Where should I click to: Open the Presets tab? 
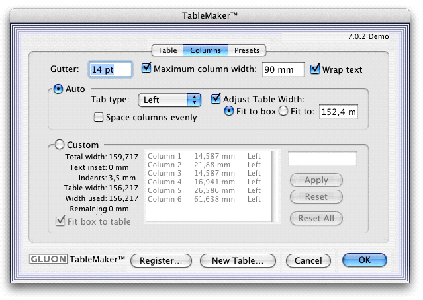pyautogui.click(x=247, y=50)
